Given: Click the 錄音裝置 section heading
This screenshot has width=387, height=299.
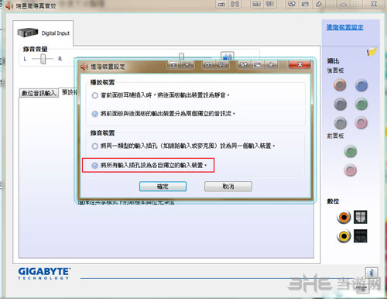Looking at the screenshot, I should [102, 133].
